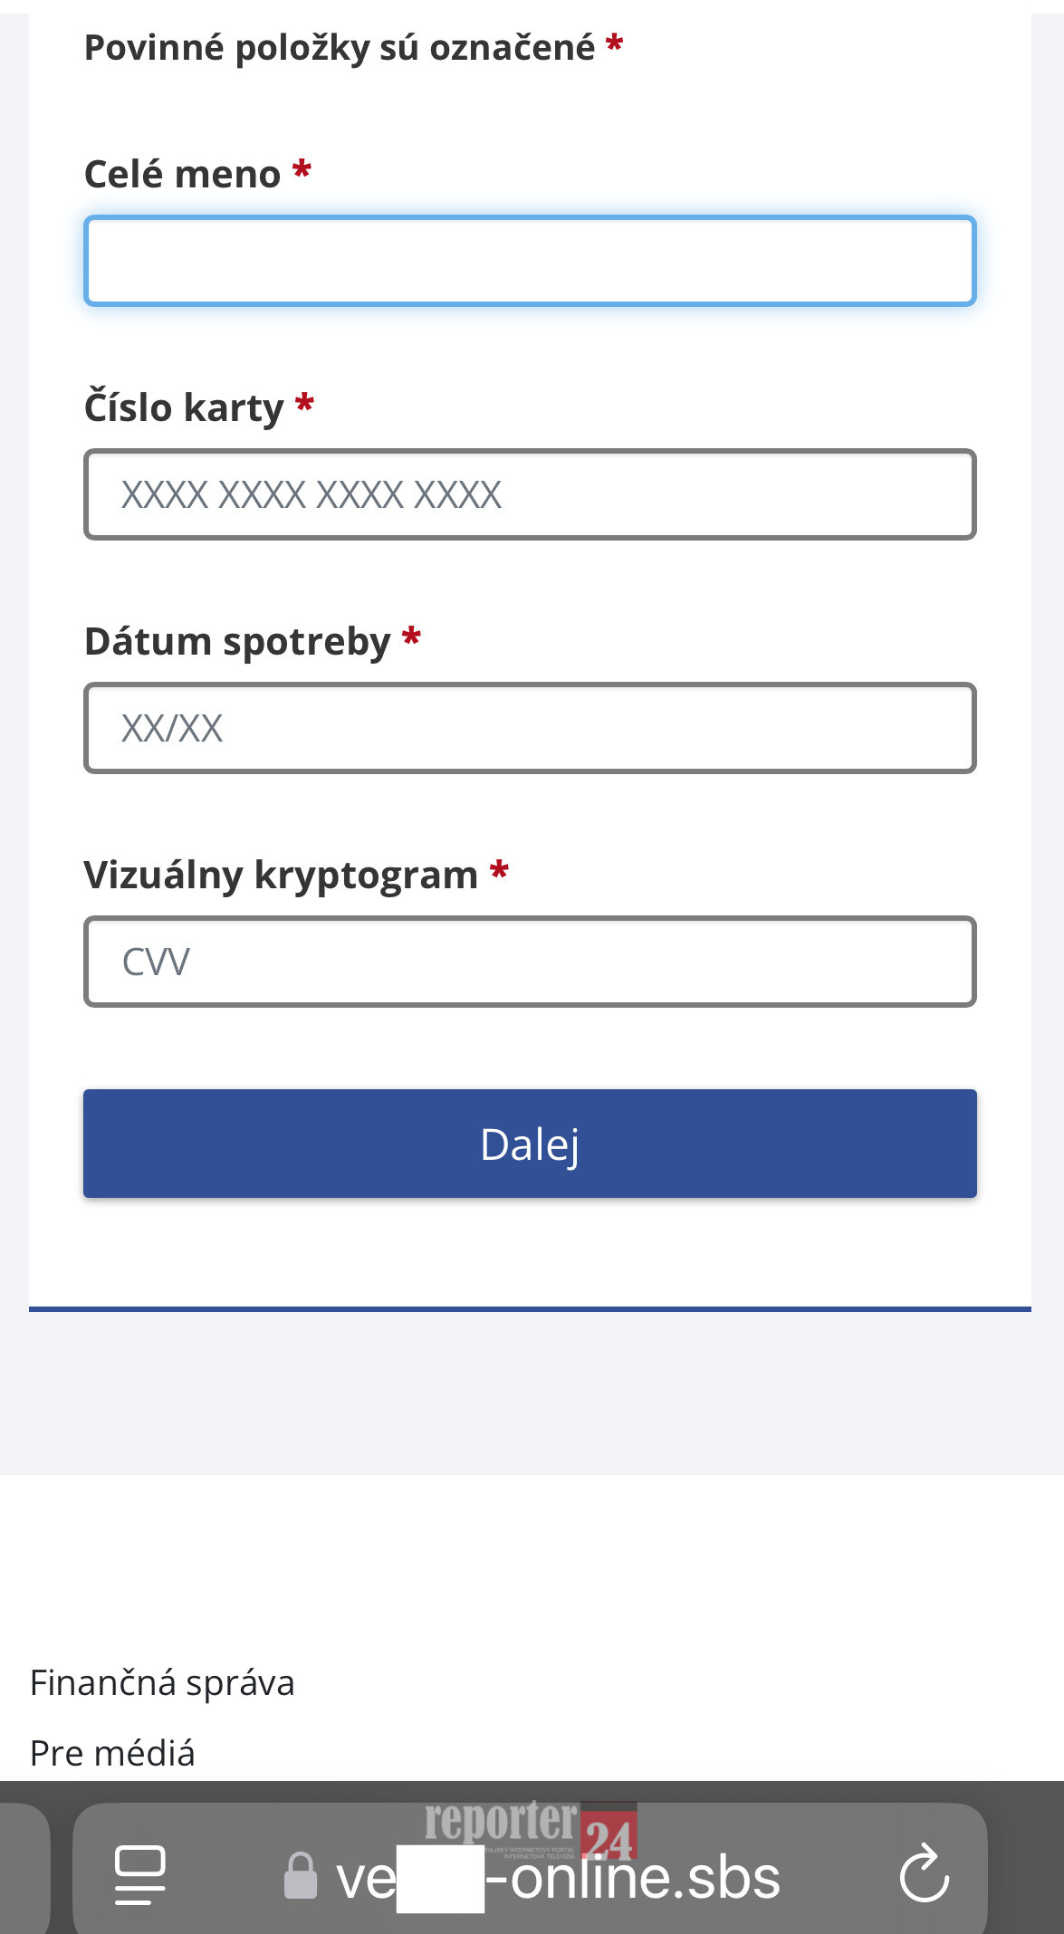Select the Číslo karty card number field
Screen dimensions: 1064x1934
pos(530,494)
